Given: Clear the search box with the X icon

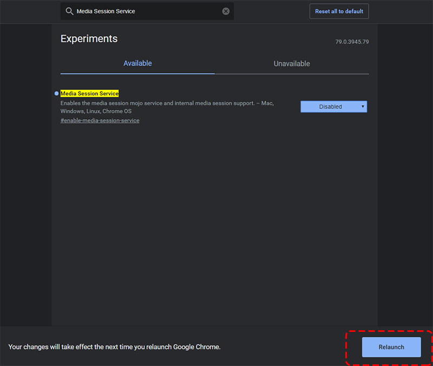Looking at the screenshot, I should point(226,11).
